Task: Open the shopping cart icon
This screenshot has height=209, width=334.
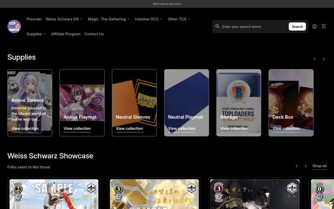Action: [324, 26]
